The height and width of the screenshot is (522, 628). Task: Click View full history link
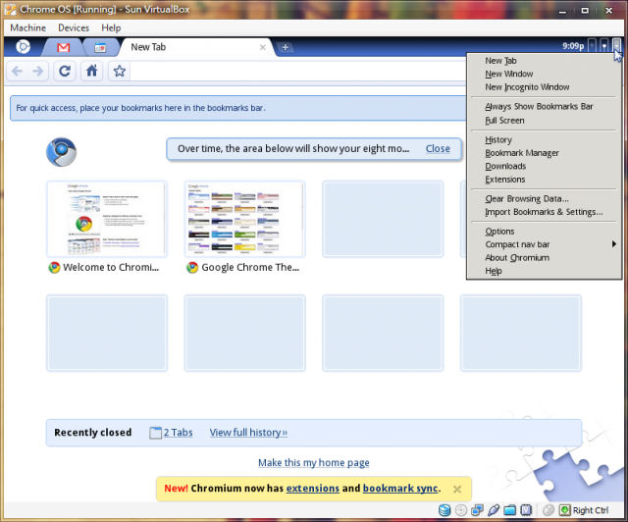pos(248,433)
